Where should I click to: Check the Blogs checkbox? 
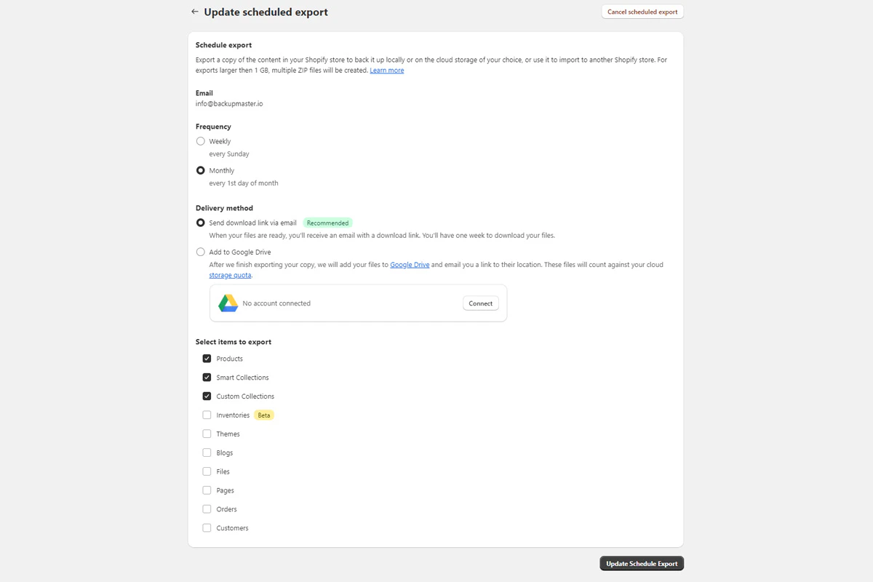(x=207, y=453)
